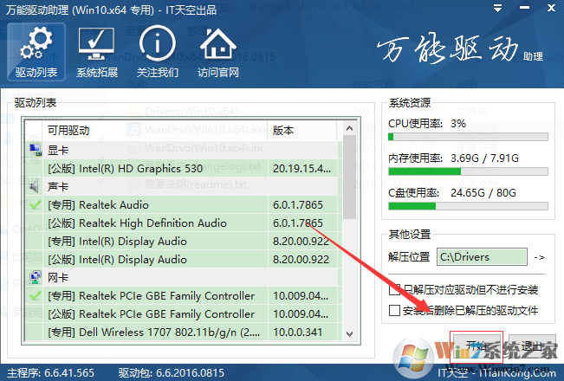564x381 pixels.
Task: Click the driver list scroll down arrow
Action: (x=349, y=333)
